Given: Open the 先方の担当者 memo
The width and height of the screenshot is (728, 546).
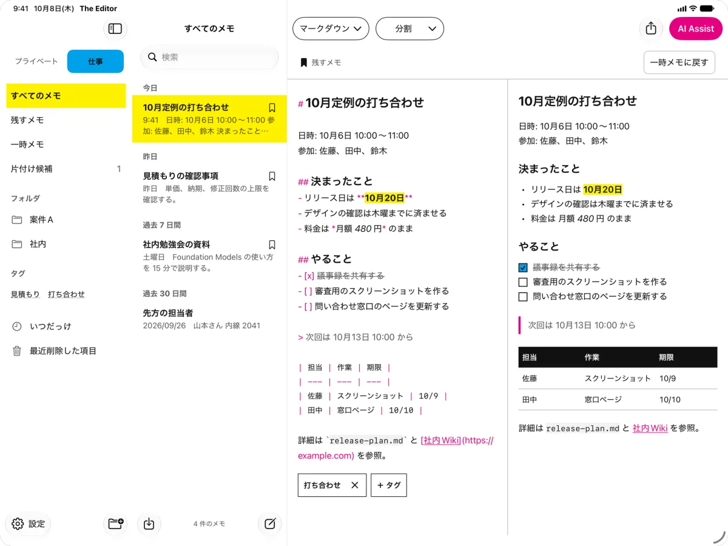Looking at the screenshot, I should point(209,319).
